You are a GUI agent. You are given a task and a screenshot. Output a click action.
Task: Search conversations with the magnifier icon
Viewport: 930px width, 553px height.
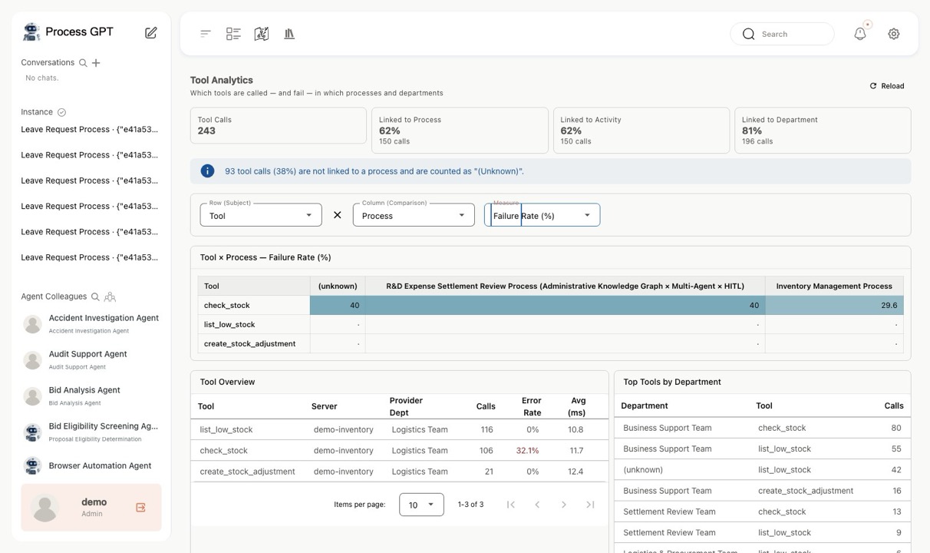[x=83, y=63]
